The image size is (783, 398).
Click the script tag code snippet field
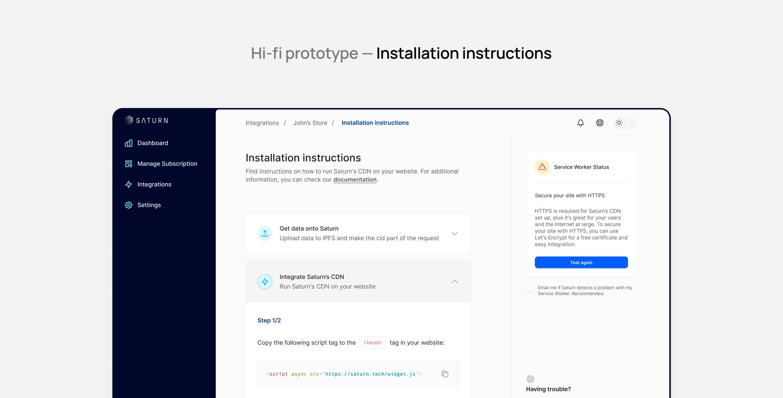[x=344, y=374]
